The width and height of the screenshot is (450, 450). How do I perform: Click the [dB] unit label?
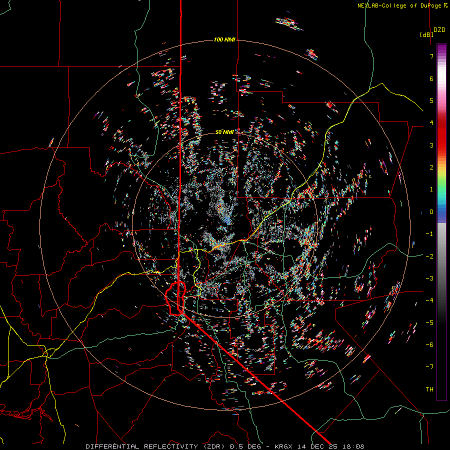click(x=426, y=34)
